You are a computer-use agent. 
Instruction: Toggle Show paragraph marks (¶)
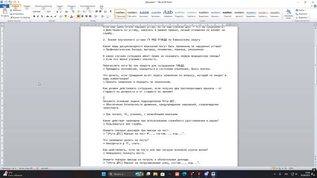click(110, 12)
